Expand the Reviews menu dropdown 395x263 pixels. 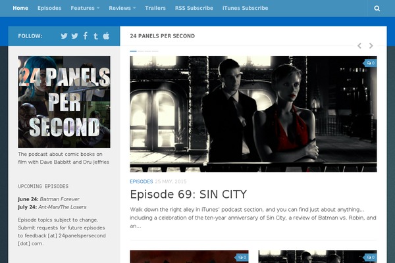[122, 8]
